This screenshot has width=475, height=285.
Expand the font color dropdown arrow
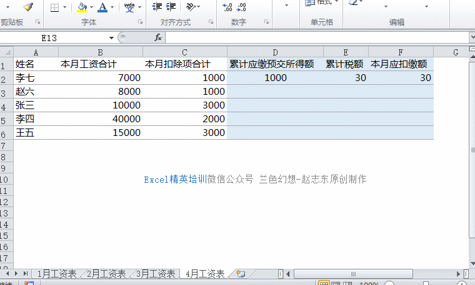pyautogui.click(x=112, y=7)
